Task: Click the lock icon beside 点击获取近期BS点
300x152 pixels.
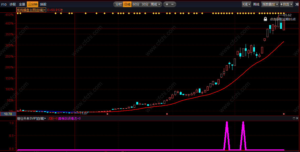Action: click(x=265, y=19)
